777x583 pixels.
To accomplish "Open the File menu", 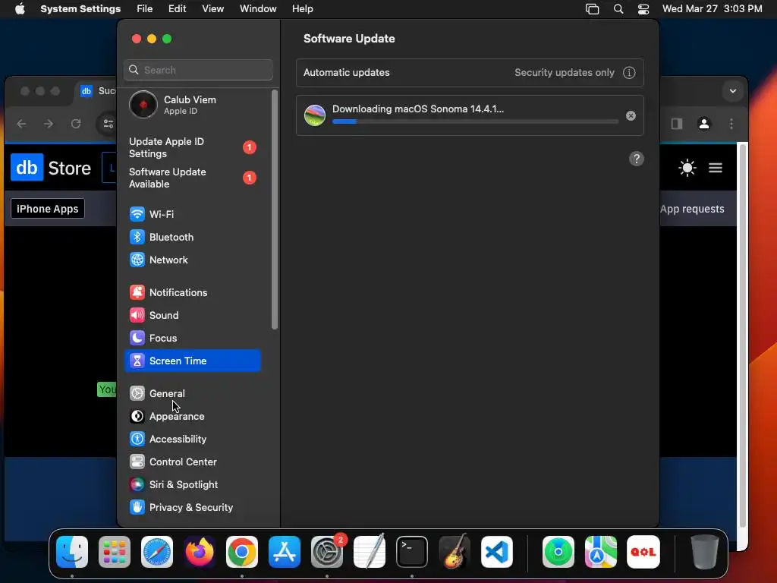I will point(145,9).
